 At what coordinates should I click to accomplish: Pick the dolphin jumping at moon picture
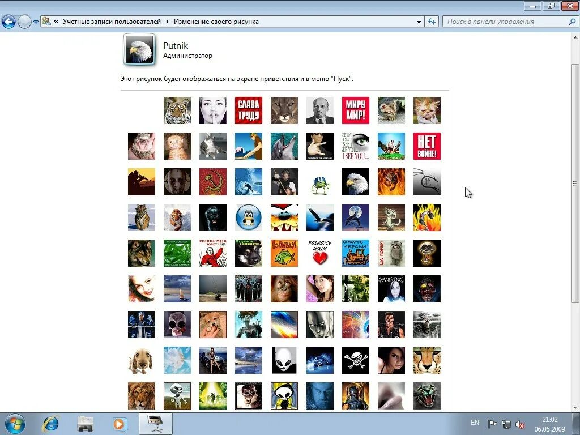(x=356, y=217)
